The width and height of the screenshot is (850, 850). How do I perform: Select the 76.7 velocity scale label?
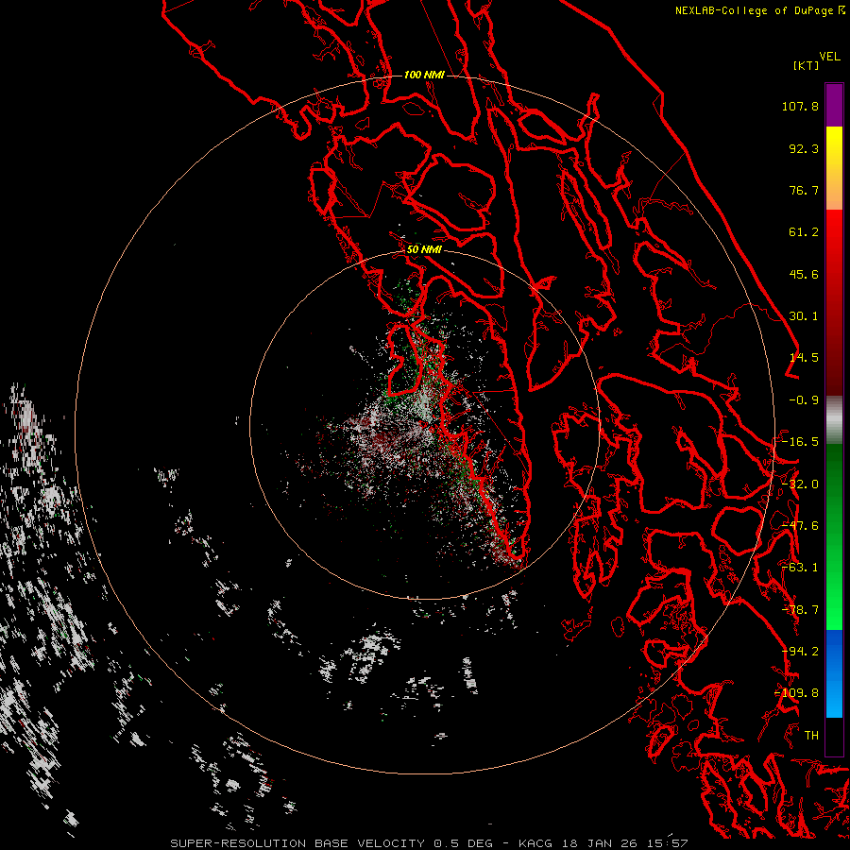(x=804, y=190)
